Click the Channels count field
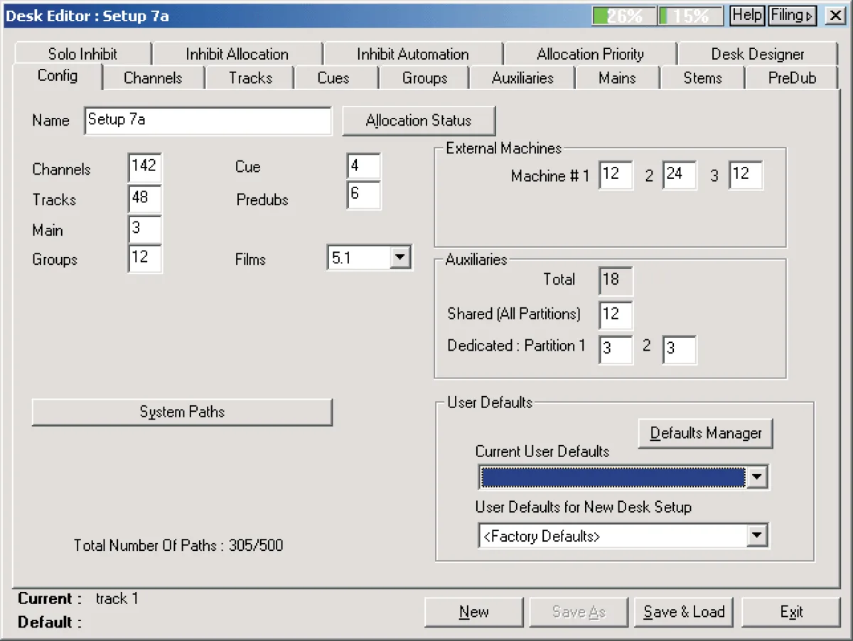The height and width of the screenshot is (641, 853). pyautogui.click(x=145, y=168)
